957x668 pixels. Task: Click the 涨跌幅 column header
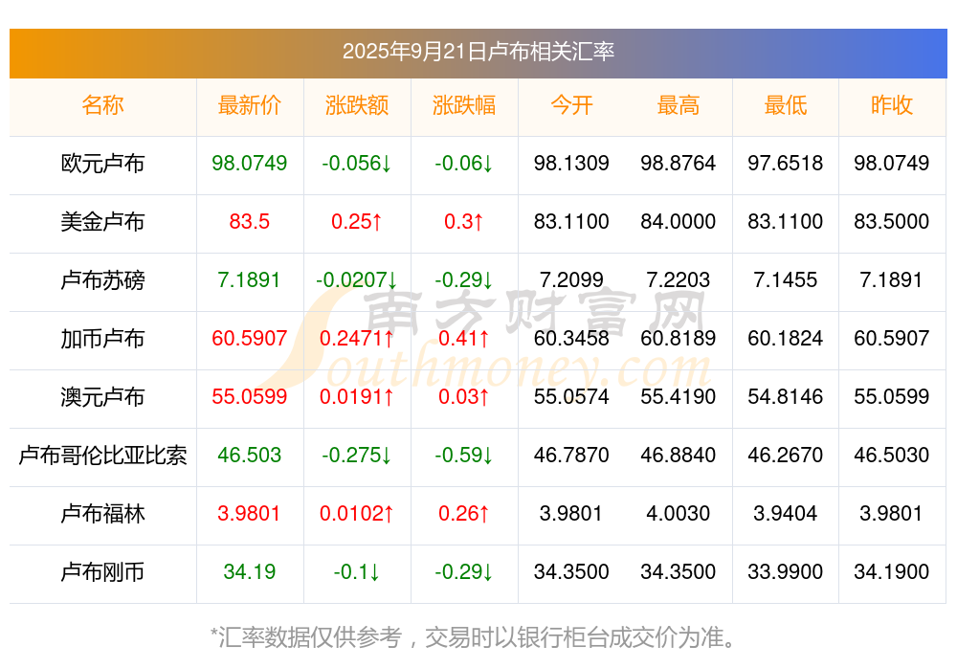(464, 105)
